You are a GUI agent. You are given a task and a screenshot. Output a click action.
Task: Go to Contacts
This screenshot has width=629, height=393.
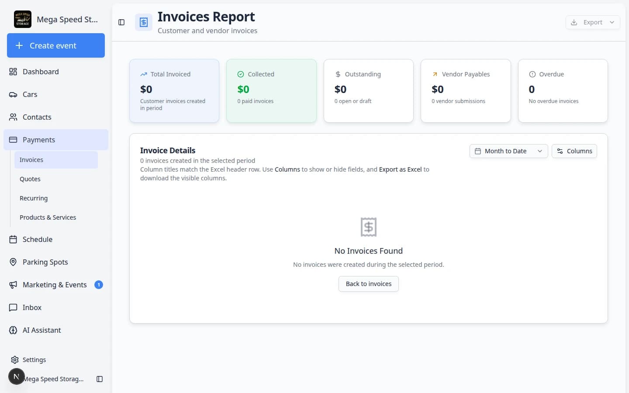56,117
